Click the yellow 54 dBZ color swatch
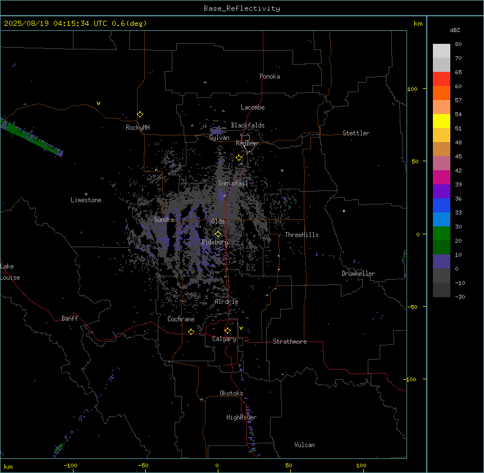This screenshot has width=484, height=473. 441,121
